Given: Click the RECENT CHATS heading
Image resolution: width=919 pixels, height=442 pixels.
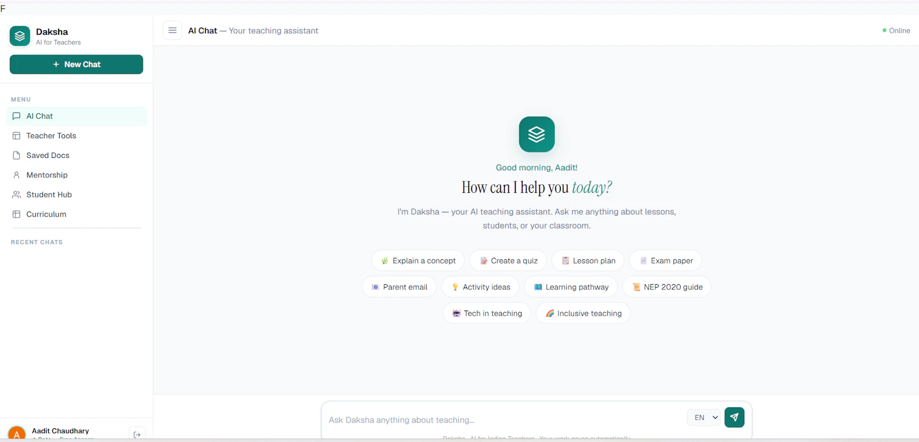Looking at the screenshot, I should pyautogui.click(x=37, y=242).
